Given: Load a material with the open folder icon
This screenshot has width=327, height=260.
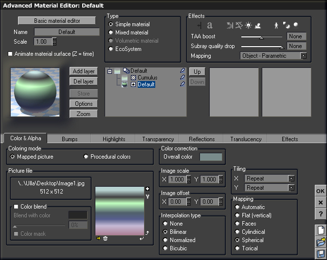Looking at the screenshot, I should coord(321,243).
